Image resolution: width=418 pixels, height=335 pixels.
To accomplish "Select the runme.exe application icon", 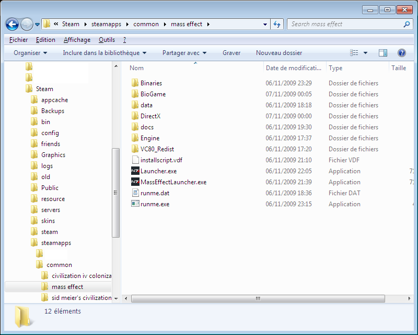I will click(x=135, y=204).
